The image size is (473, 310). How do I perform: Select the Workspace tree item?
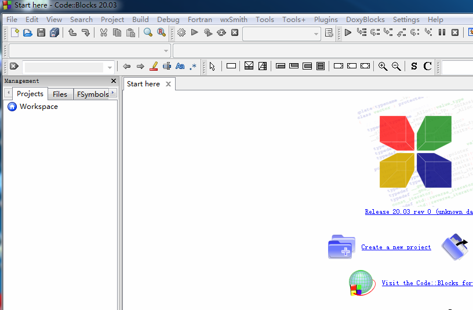pyautogui.click(x=39, y=107)
